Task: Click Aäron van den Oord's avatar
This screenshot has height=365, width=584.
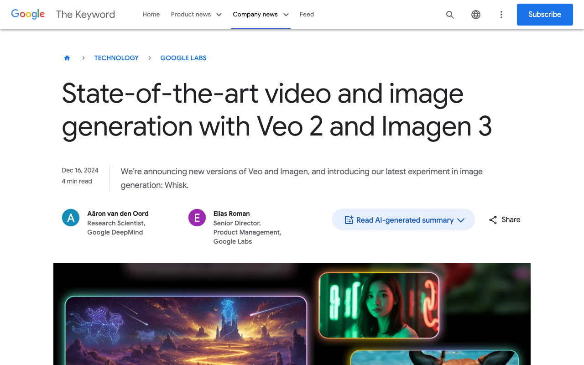Action: pyautogui.click(x=71, y=218)
